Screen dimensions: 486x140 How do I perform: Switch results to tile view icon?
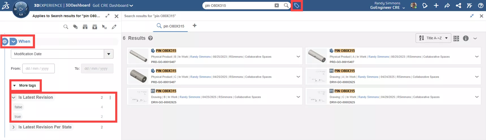456,38
